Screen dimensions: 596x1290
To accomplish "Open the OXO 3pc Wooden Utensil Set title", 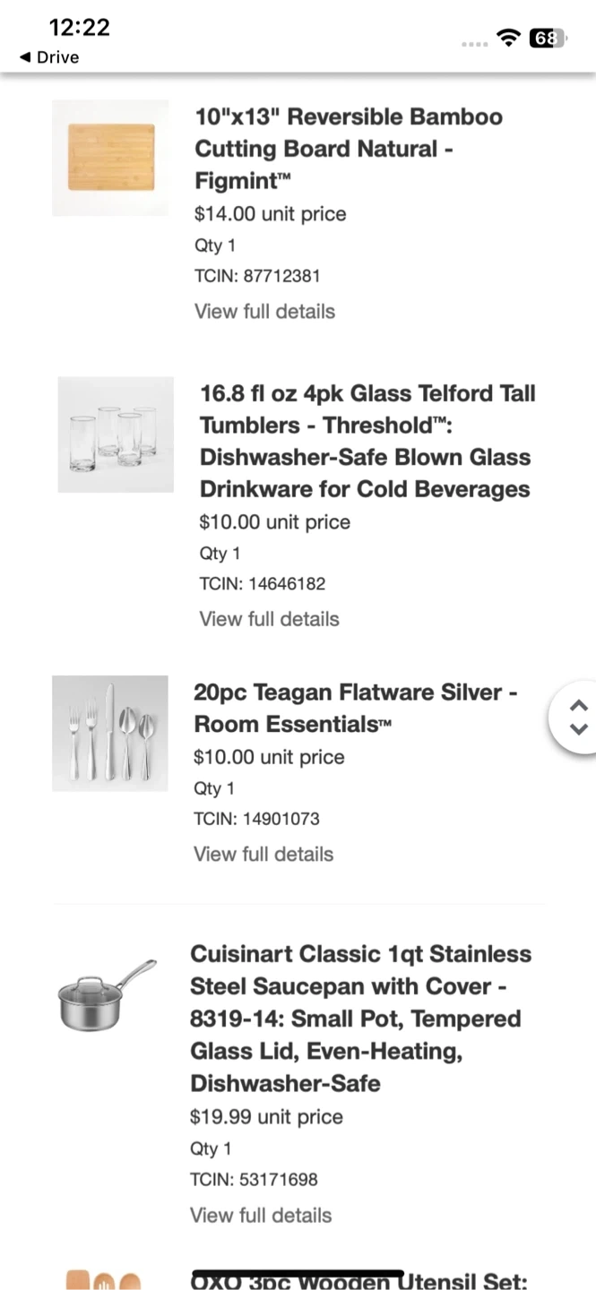I will [360, 1281].
